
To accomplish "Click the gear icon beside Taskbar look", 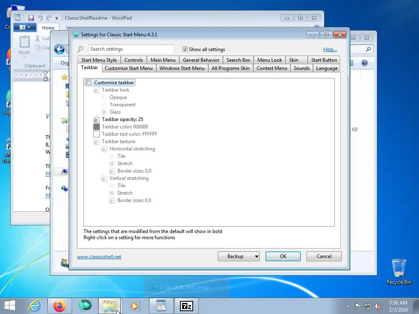I will 96,90.
